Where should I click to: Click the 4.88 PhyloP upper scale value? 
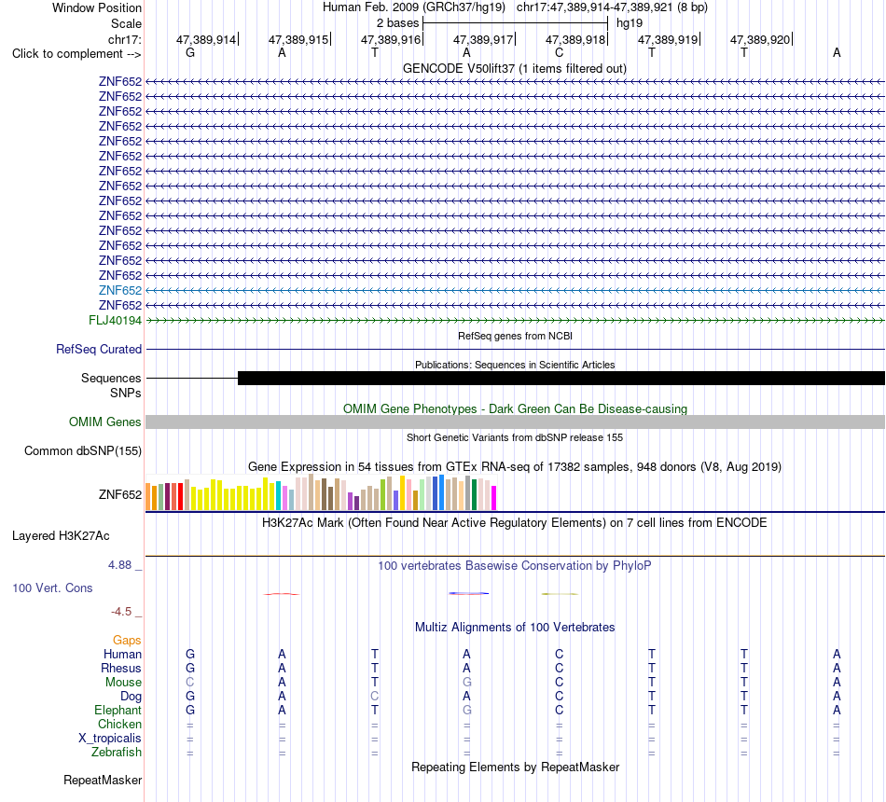(x=119, y=565)
